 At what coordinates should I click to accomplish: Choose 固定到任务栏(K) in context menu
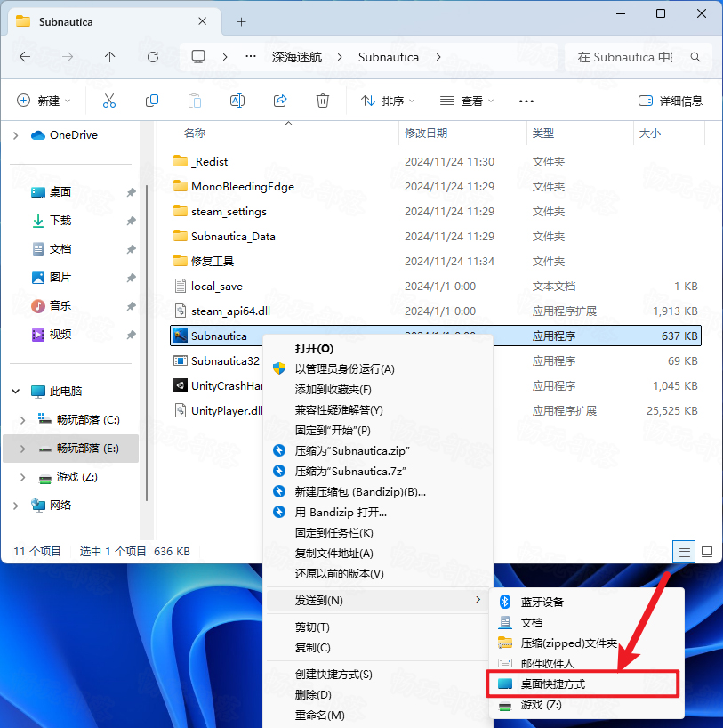378,533
